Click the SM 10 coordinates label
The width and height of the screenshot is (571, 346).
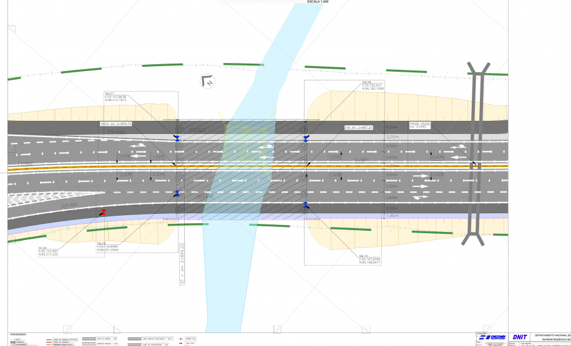tap(370, 259)
